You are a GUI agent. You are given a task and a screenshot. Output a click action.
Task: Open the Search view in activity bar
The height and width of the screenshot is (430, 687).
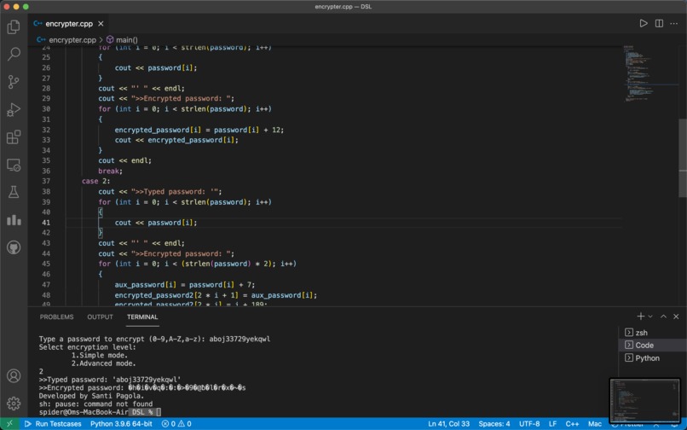14,55
